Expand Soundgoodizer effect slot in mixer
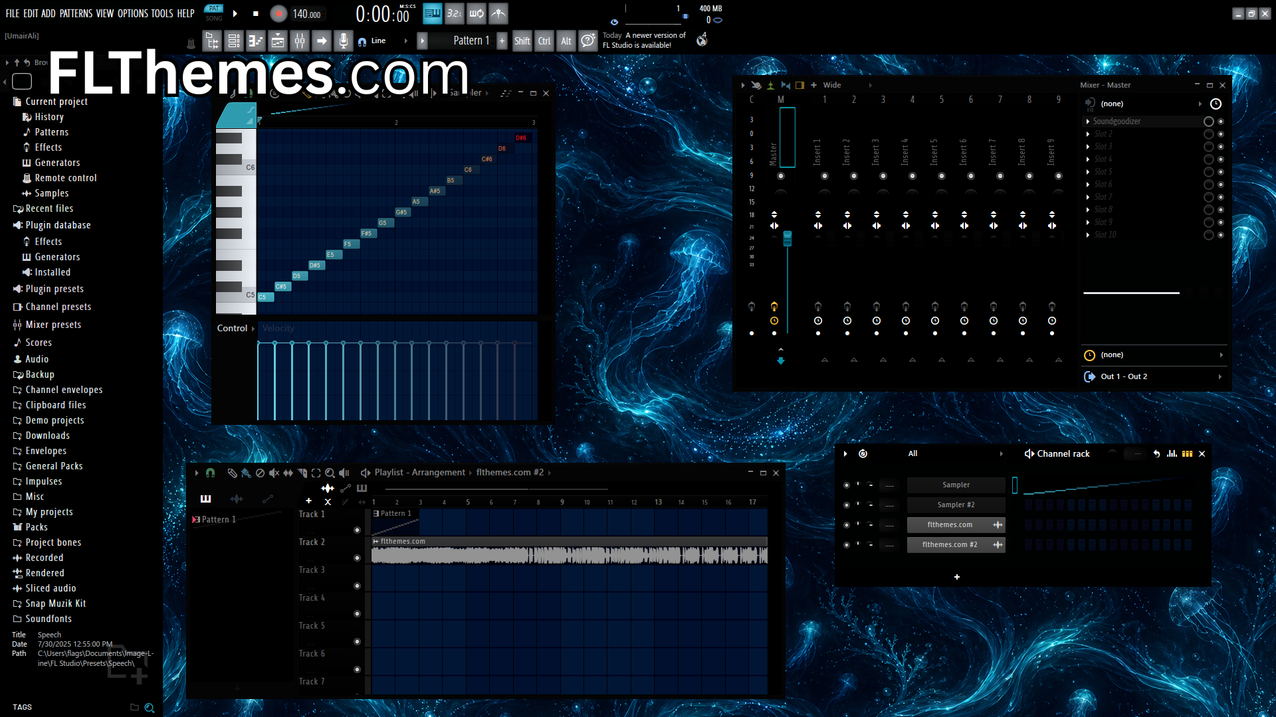Image resolution: width=1276 pixels, height=717 pixels. pyautogui.click(x=1087, y=121)
